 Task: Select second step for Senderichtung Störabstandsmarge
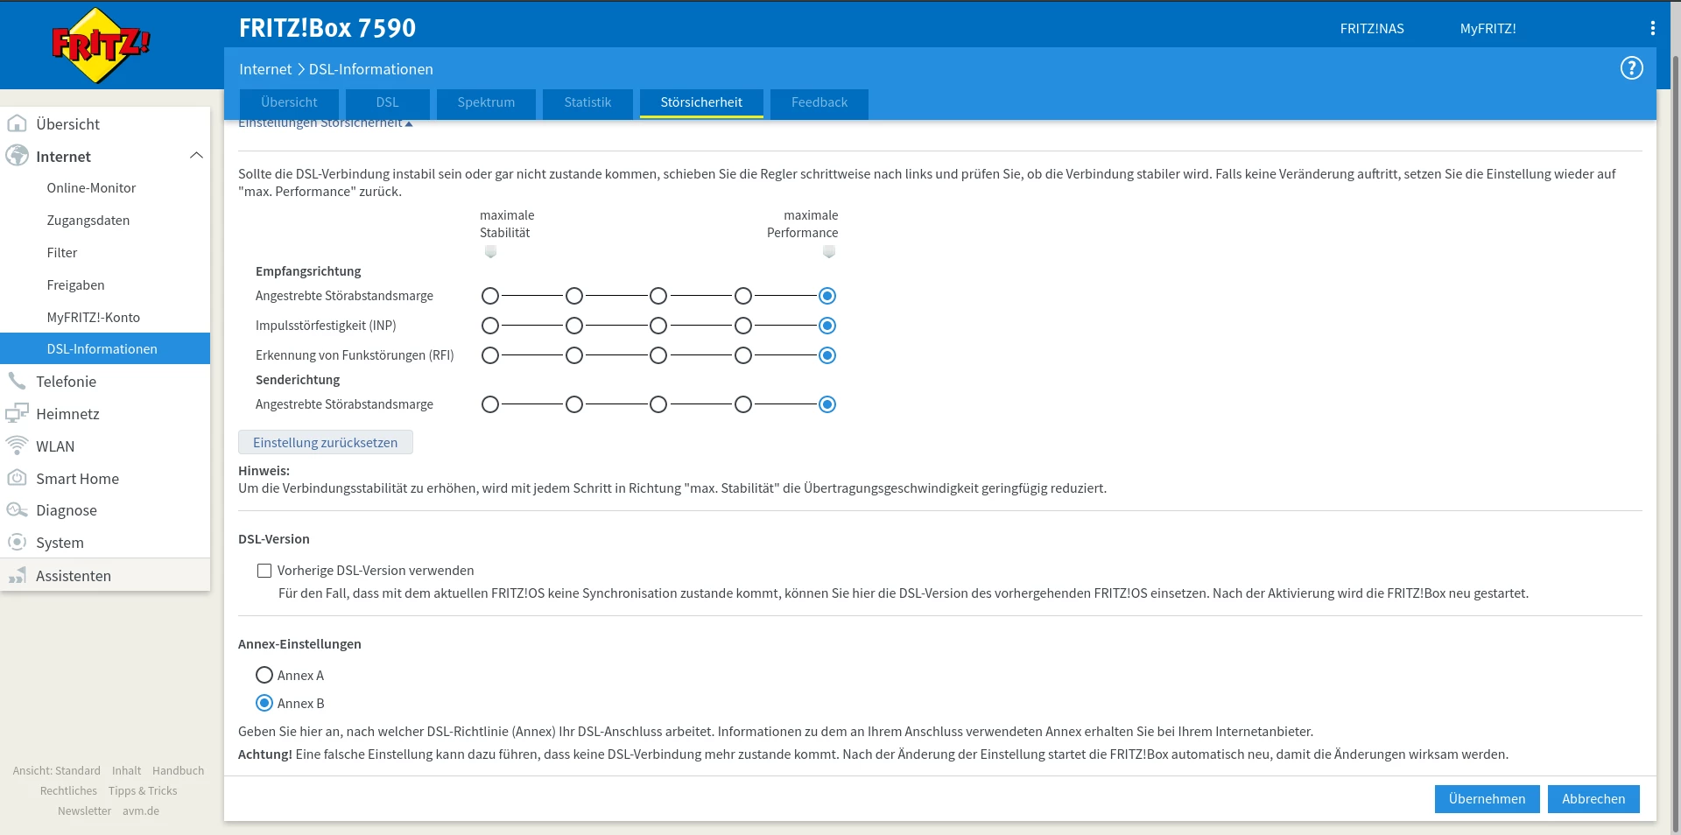click(x=574, y=404)
